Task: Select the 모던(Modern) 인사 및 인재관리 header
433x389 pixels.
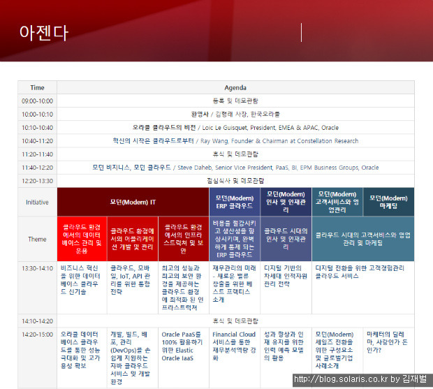Action: point(286,202)
